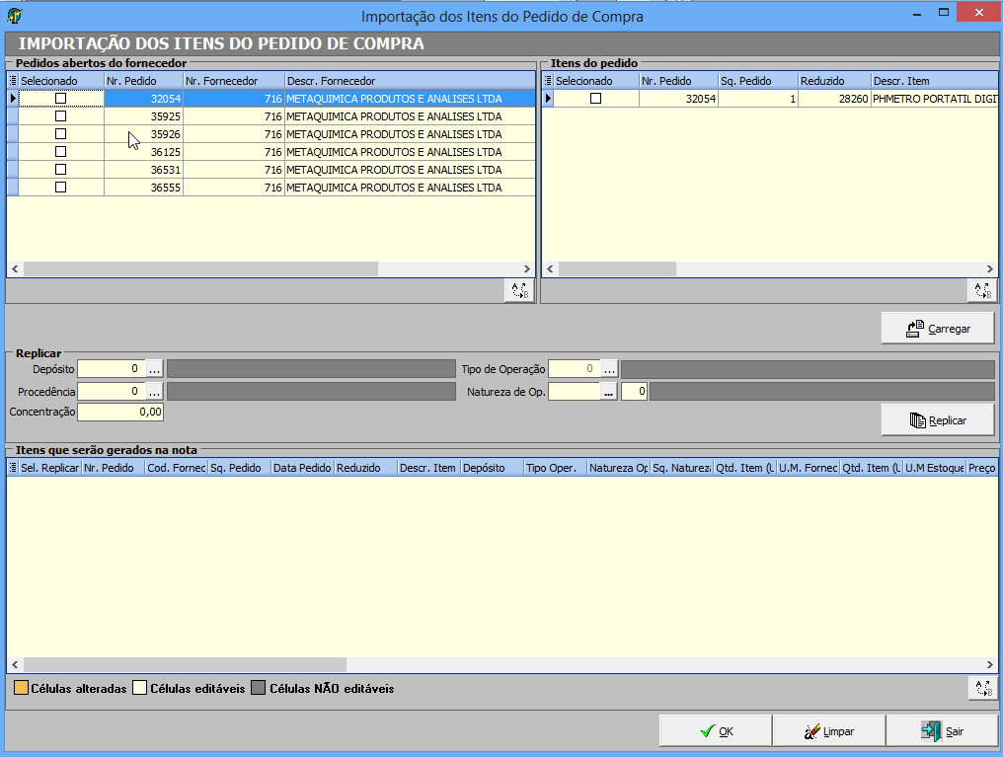Click the sort icon below the Pedidos abertos grid
1003x757 pixels.
pyautogui.click(x=518, y=290)
